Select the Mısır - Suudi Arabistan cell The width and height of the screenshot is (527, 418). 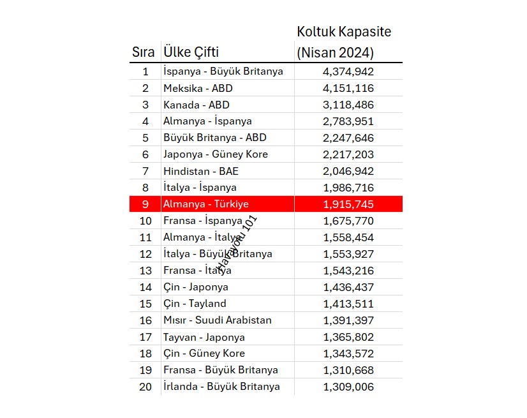(x=228, y=320)
